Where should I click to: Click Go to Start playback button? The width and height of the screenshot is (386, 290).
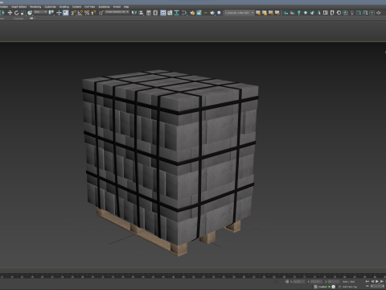click(368, 282)
